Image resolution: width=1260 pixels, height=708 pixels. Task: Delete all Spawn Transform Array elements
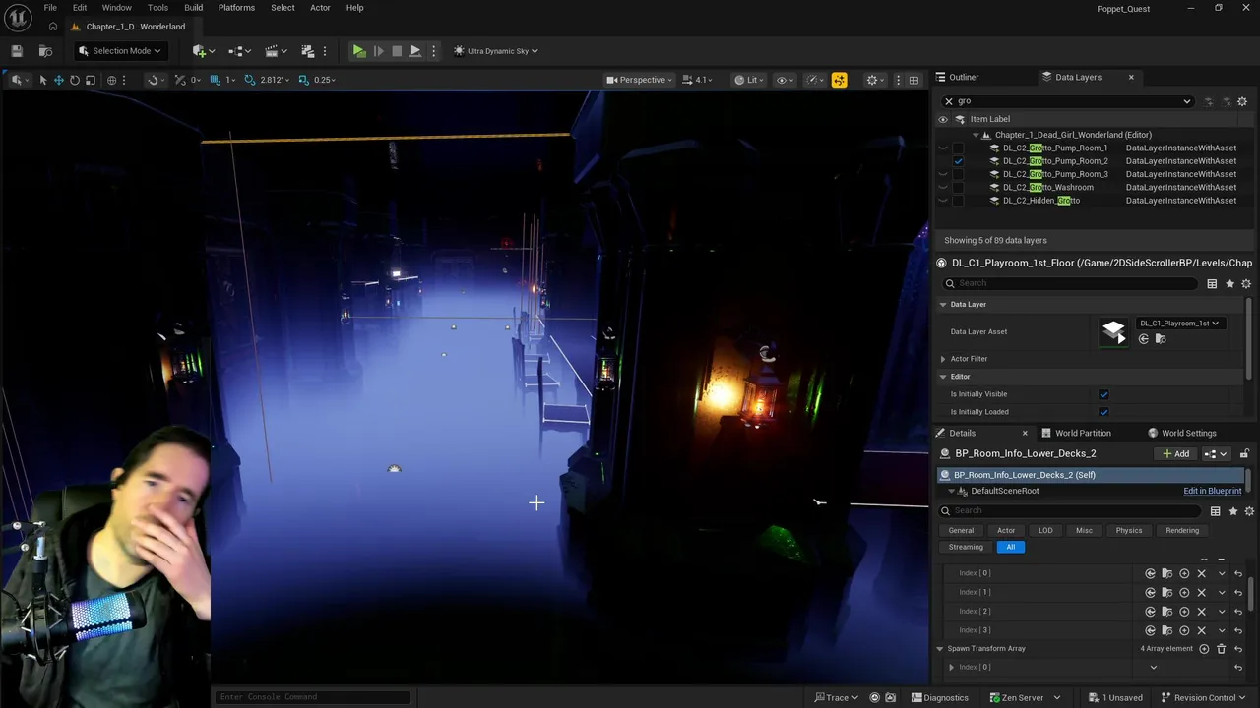coord(1222,649)
